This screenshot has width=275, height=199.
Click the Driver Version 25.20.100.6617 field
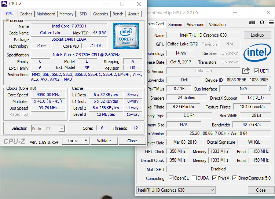(x=219, y=133)
